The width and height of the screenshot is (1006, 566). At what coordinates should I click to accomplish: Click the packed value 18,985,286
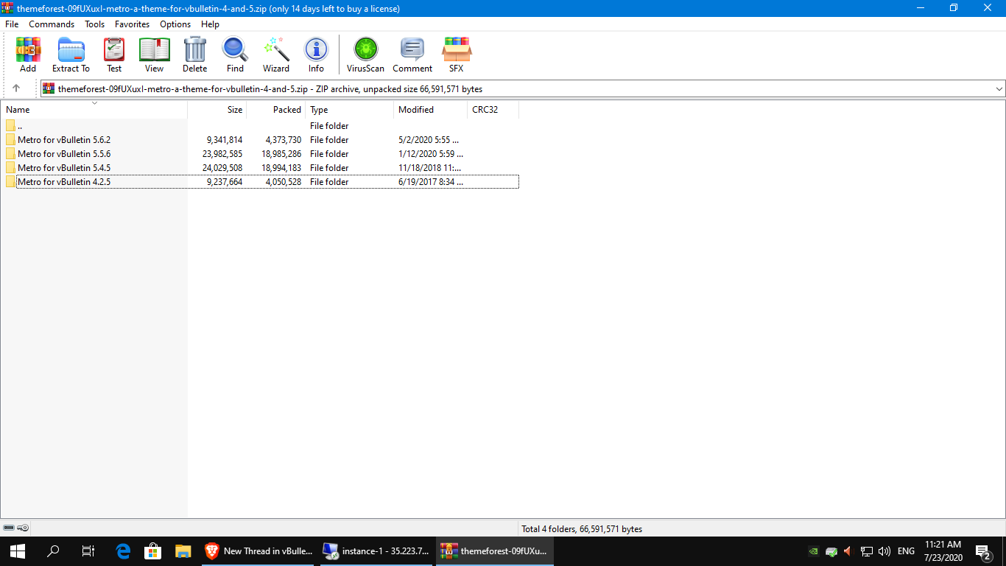click(x=281, y=154)
